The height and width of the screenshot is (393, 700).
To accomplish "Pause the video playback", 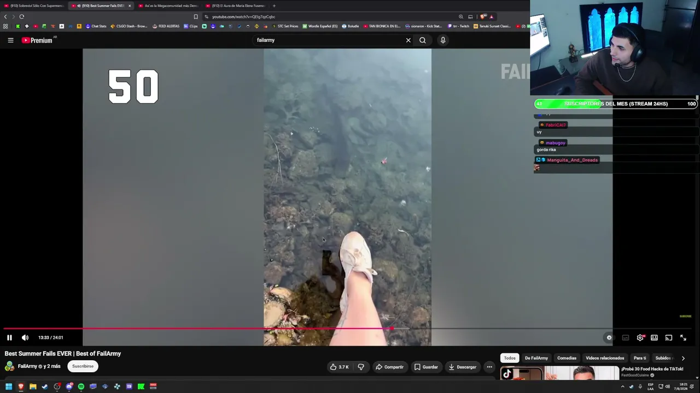I will point(9,337).
